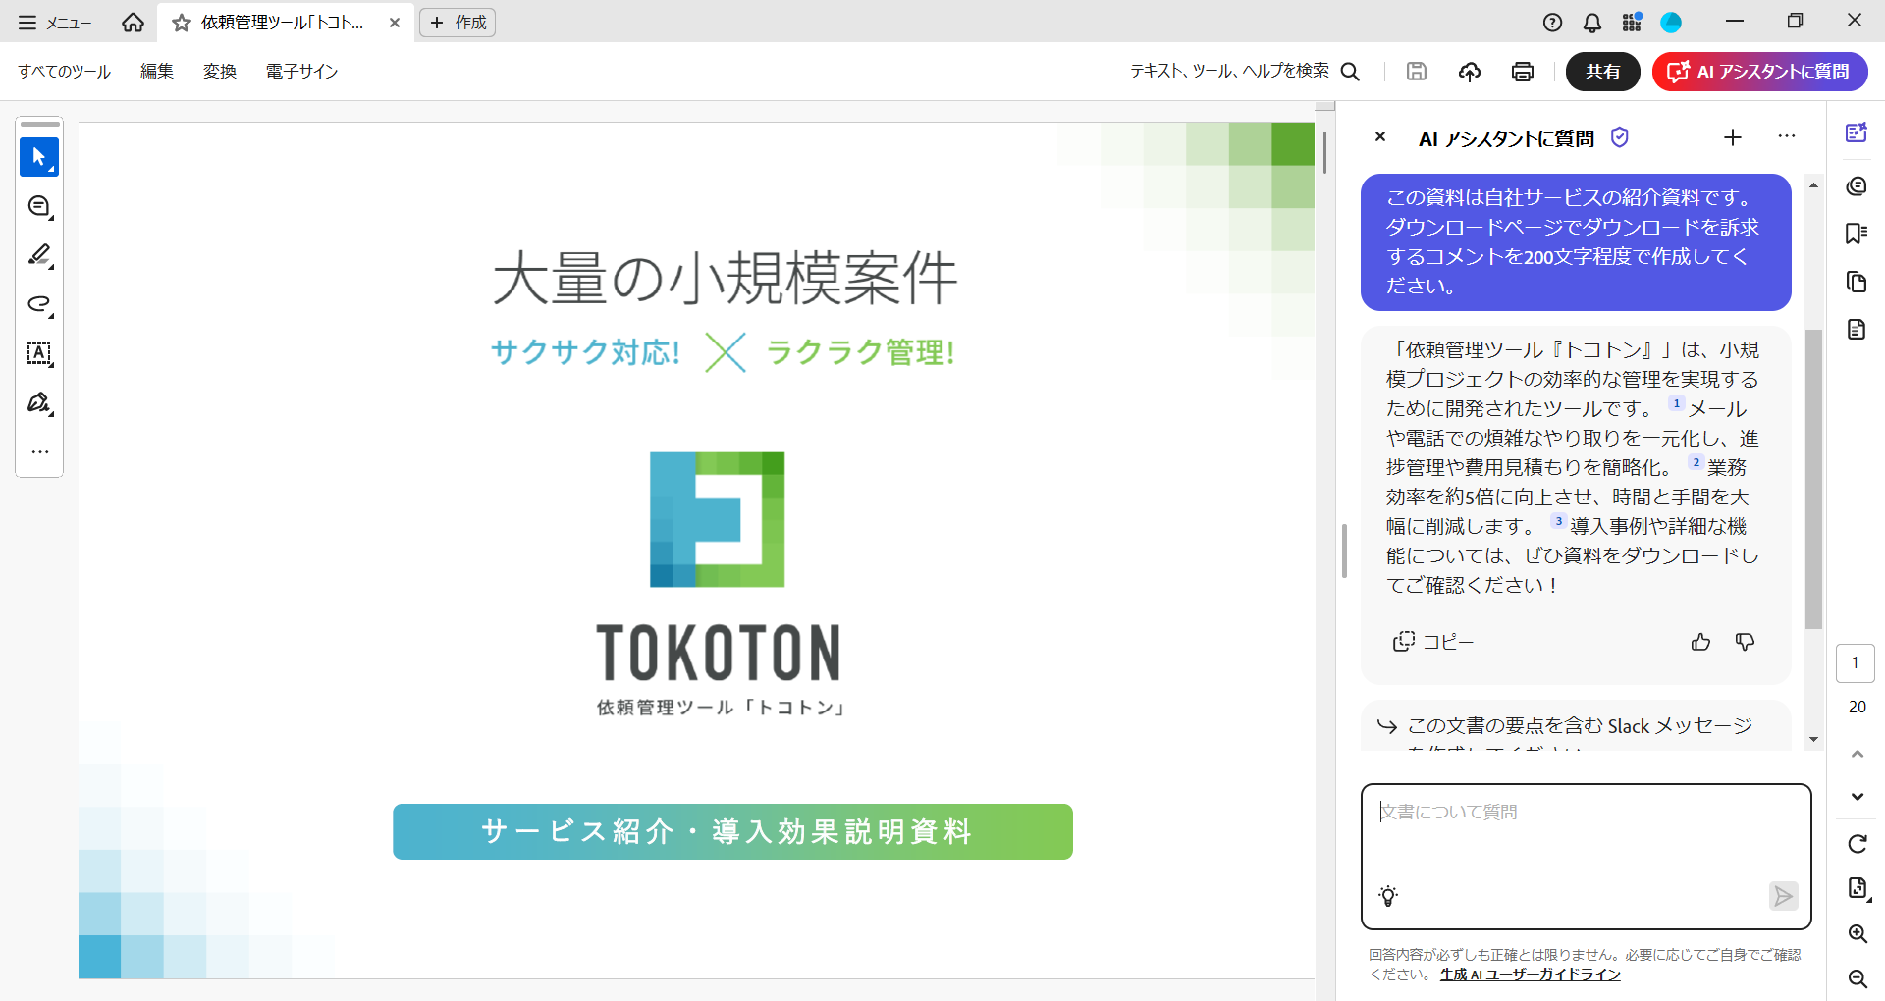Give a thumbs up to the AI response
Image resolution: width=1885 pixels, height=1001 pixels.
[x=1701, y=642]
